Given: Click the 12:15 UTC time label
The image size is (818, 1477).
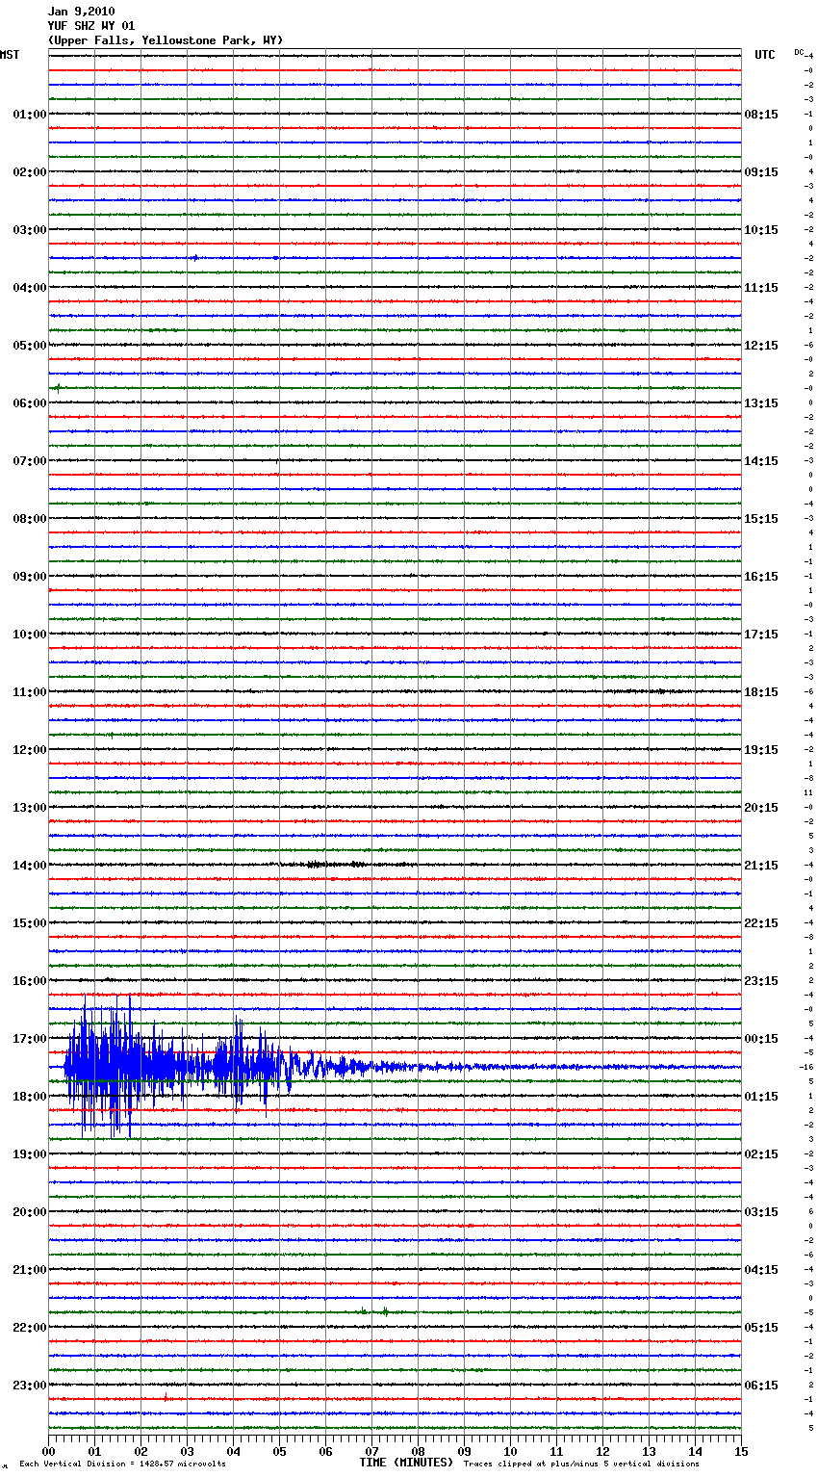Looking at the screenshot, I should (x=761, y=346).
